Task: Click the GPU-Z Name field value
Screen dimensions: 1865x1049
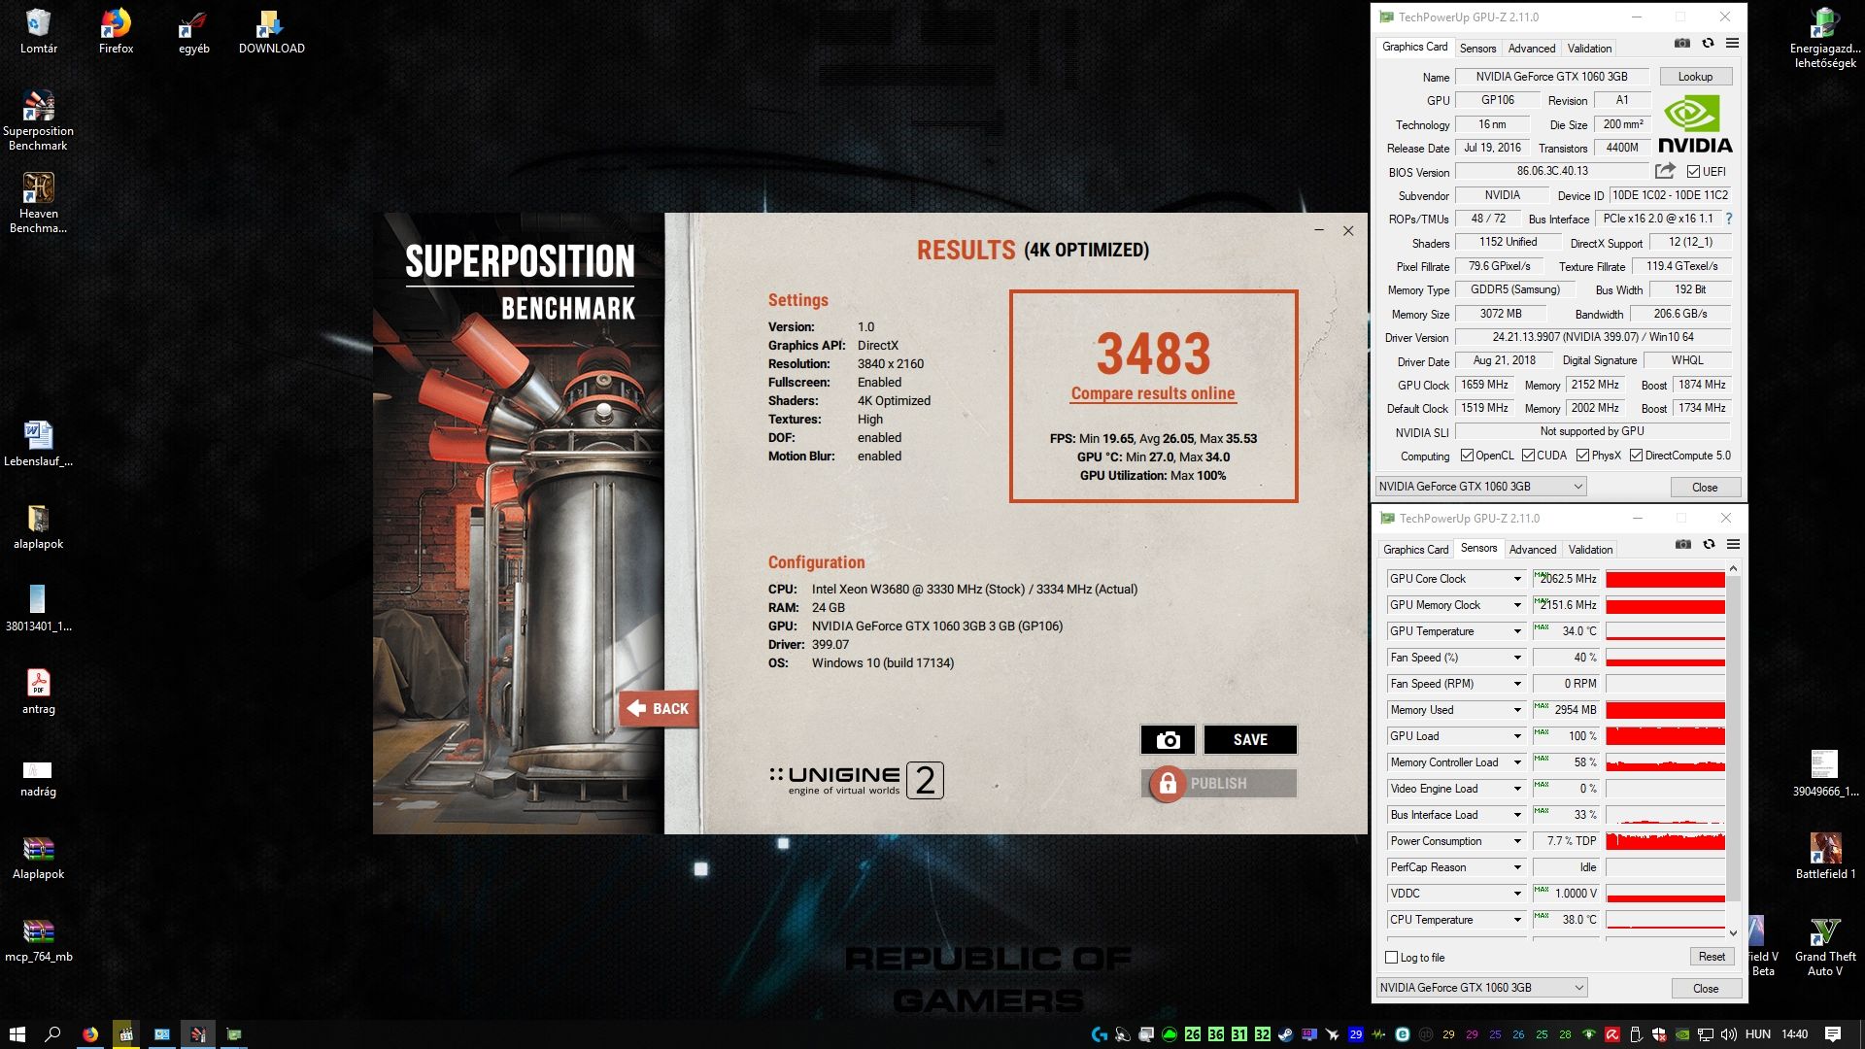Action: pyautogui.click(x=1551, y=77)
